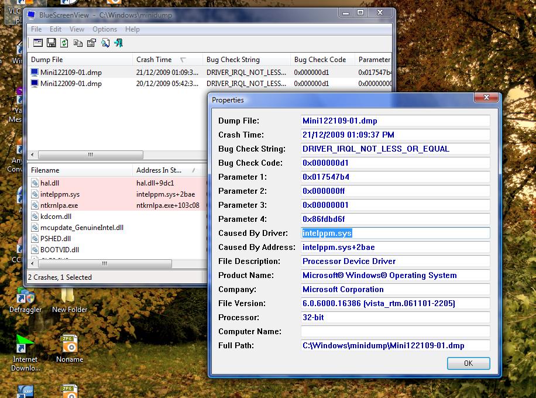Viewport: 536px width, 398px height.
Task: Click the Product Name field
Action: pos(395,275)
